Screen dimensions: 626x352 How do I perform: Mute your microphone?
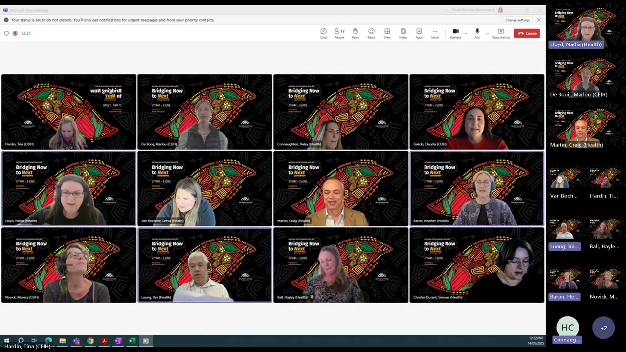pos(476,33)
